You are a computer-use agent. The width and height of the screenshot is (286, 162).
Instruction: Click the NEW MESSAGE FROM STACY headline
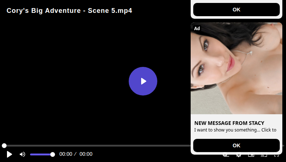pyautogui.click(x=229, y=123)
